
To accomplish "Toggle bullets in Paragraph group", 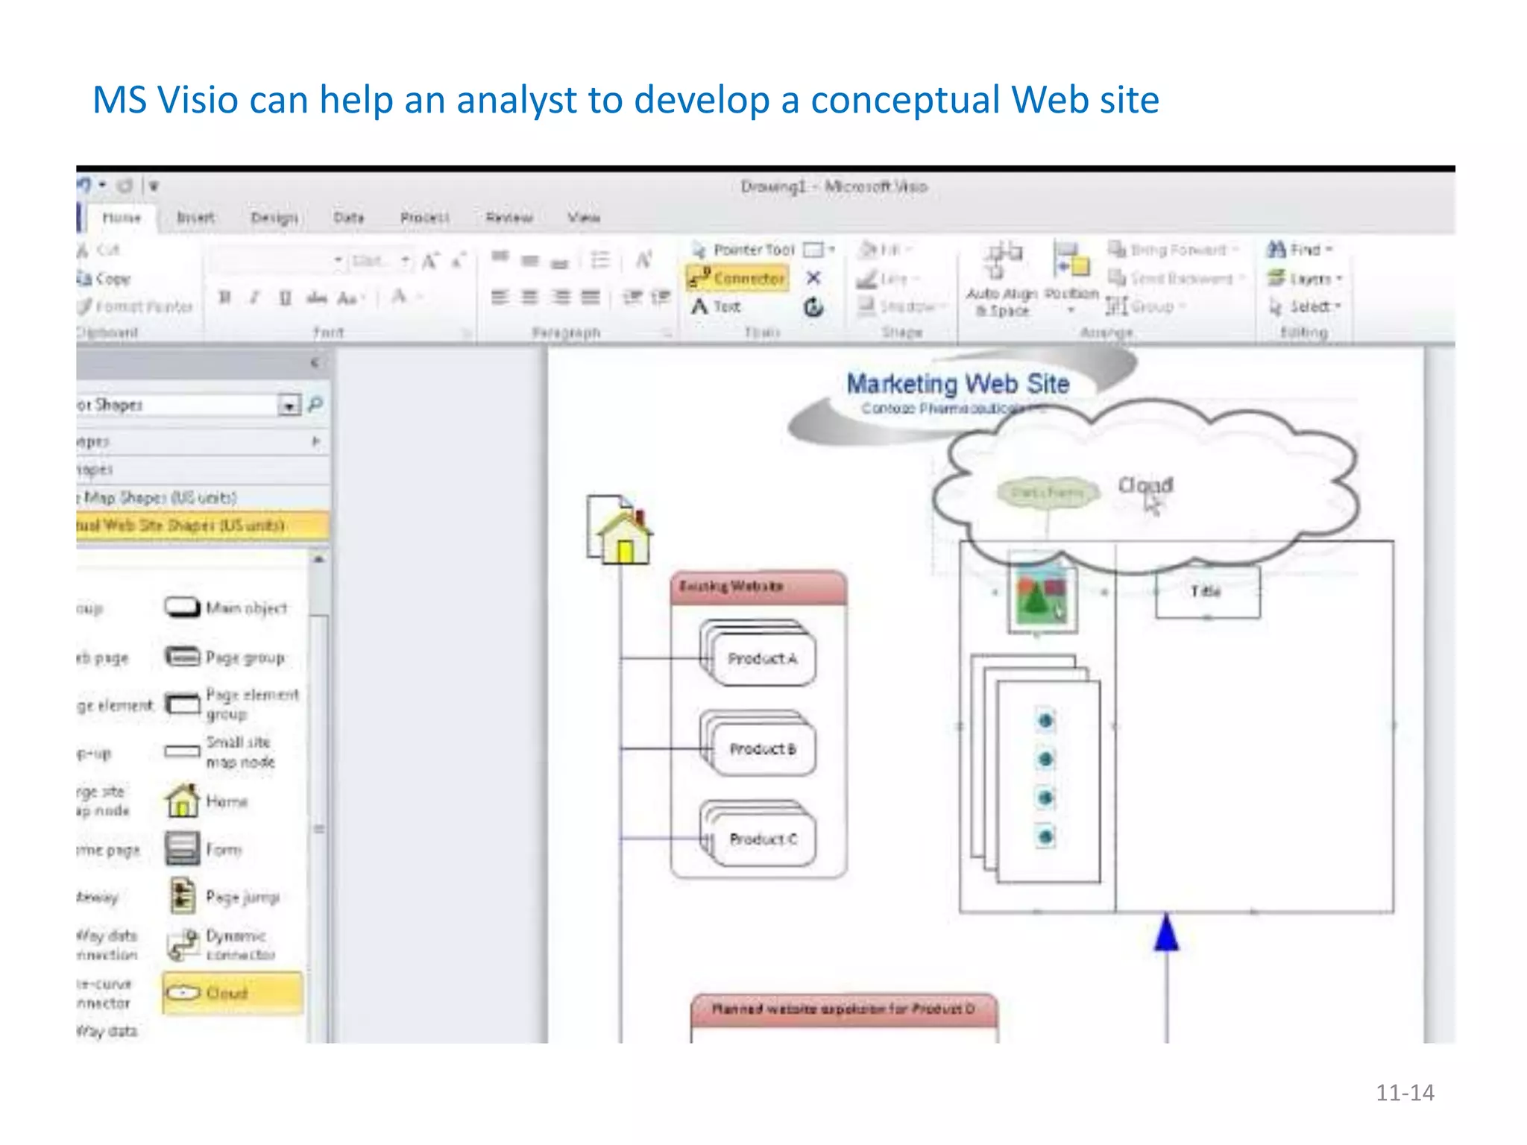I will tap(600, 260).
